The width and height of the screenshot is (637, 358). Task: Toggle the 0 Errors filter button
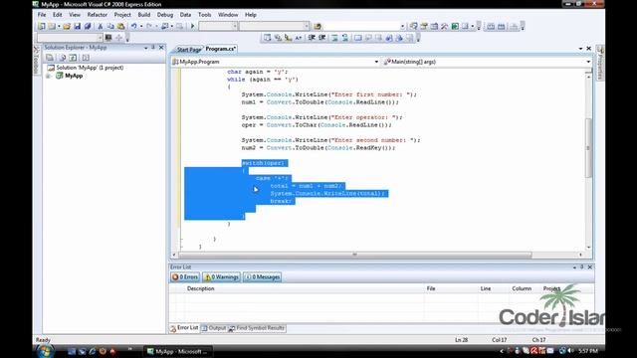click(185, 276)
